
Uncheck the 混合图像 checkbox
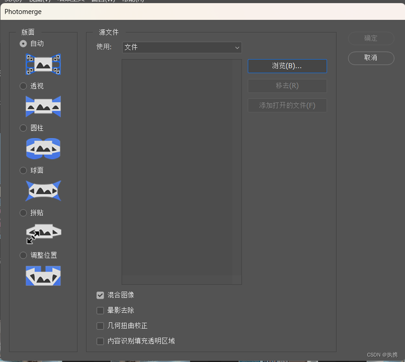pyautogui.click(x=100, y=295)
